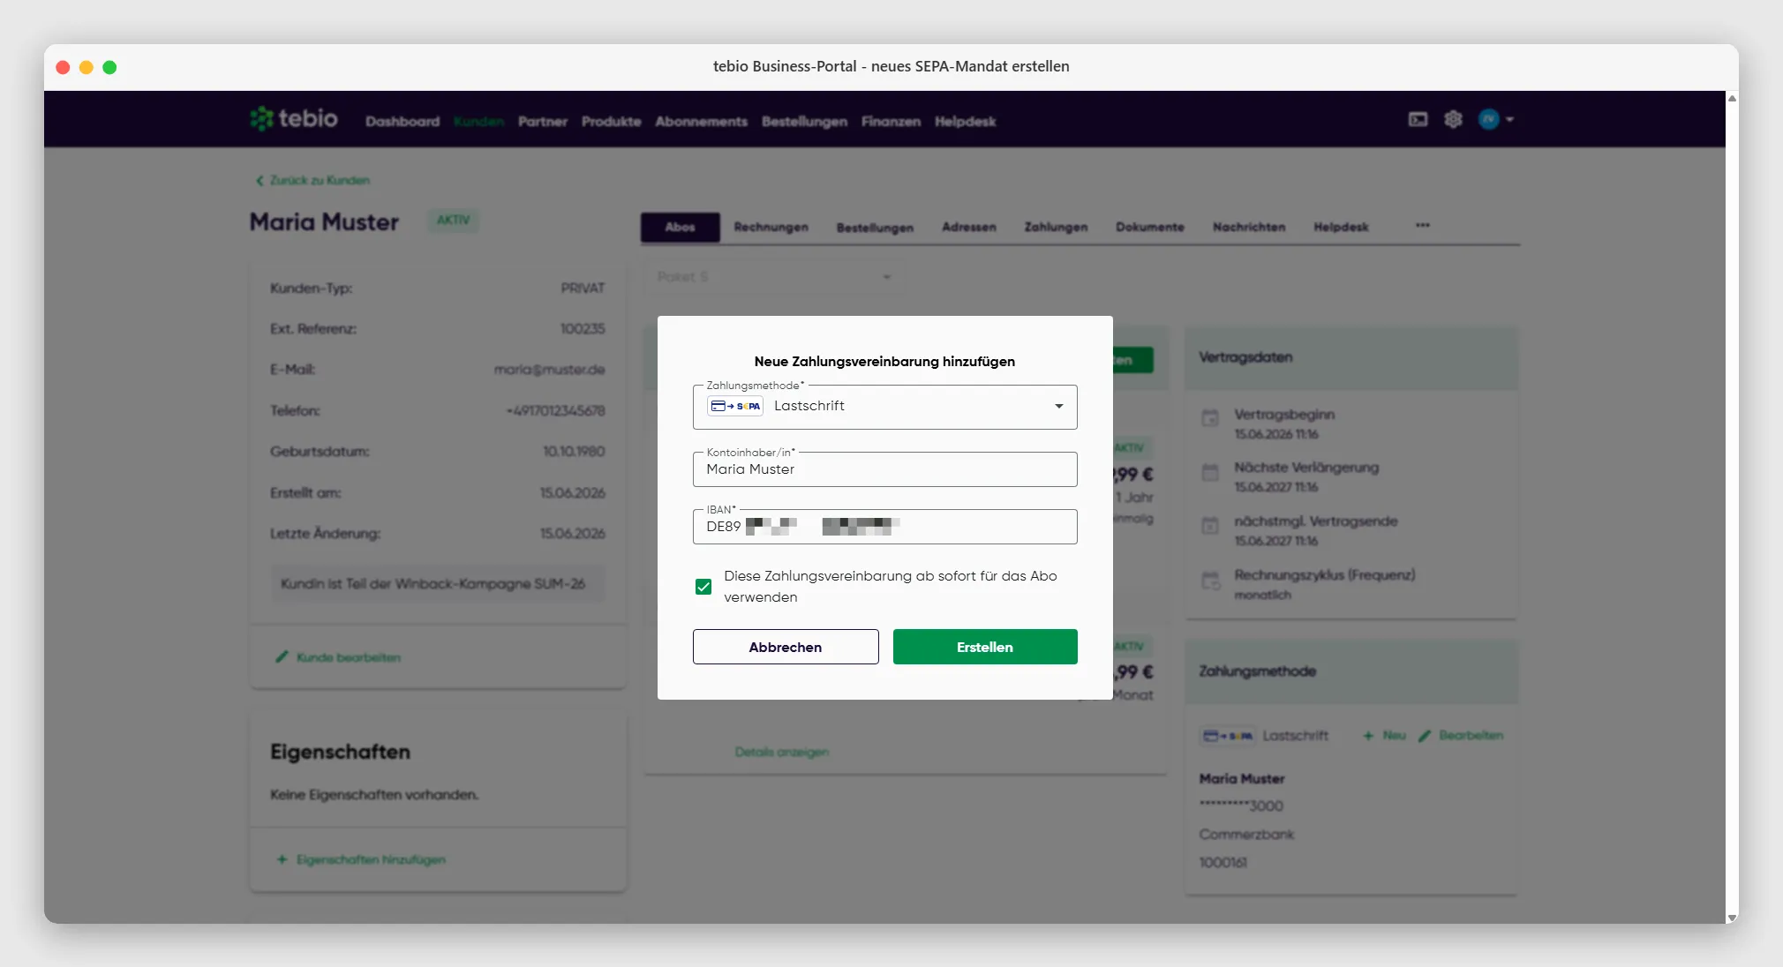Image resolution: width=1783 pixels, height=967 pixels.
Task: Open the terminal console icon in header
Action: click(x=1418, y=119)
